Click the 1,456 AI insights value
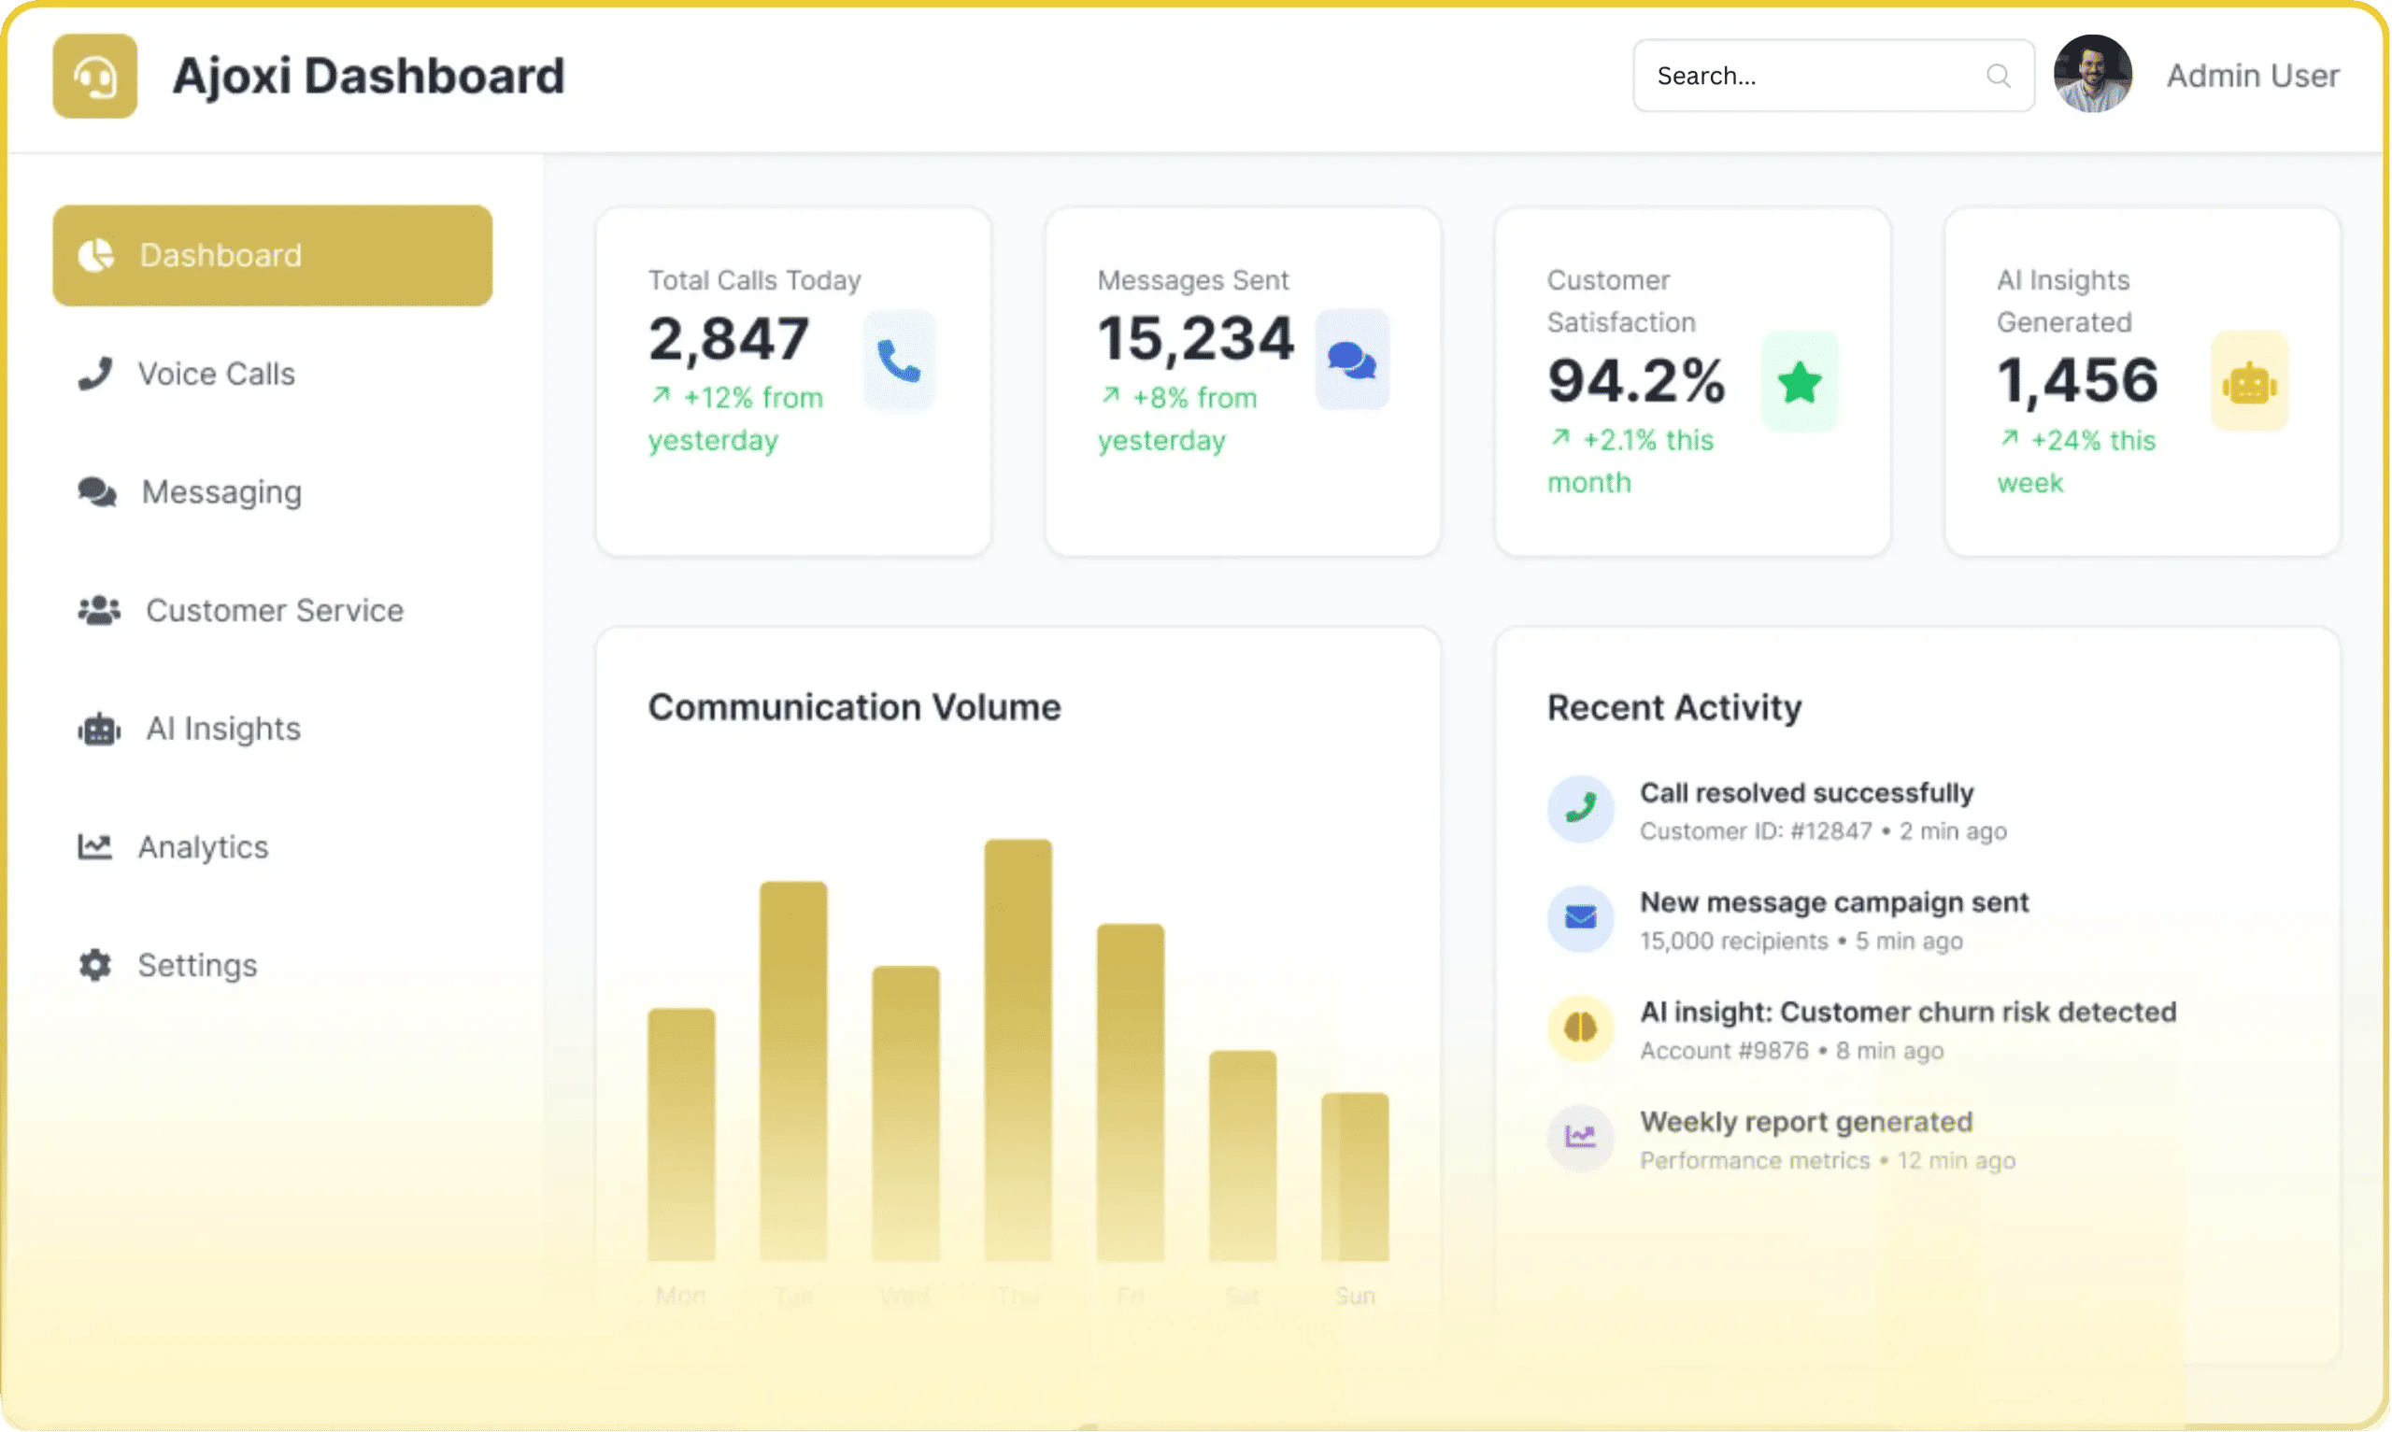Image resolution: width=2392 pixels, height=1432 pixels. coord(2077,382)
